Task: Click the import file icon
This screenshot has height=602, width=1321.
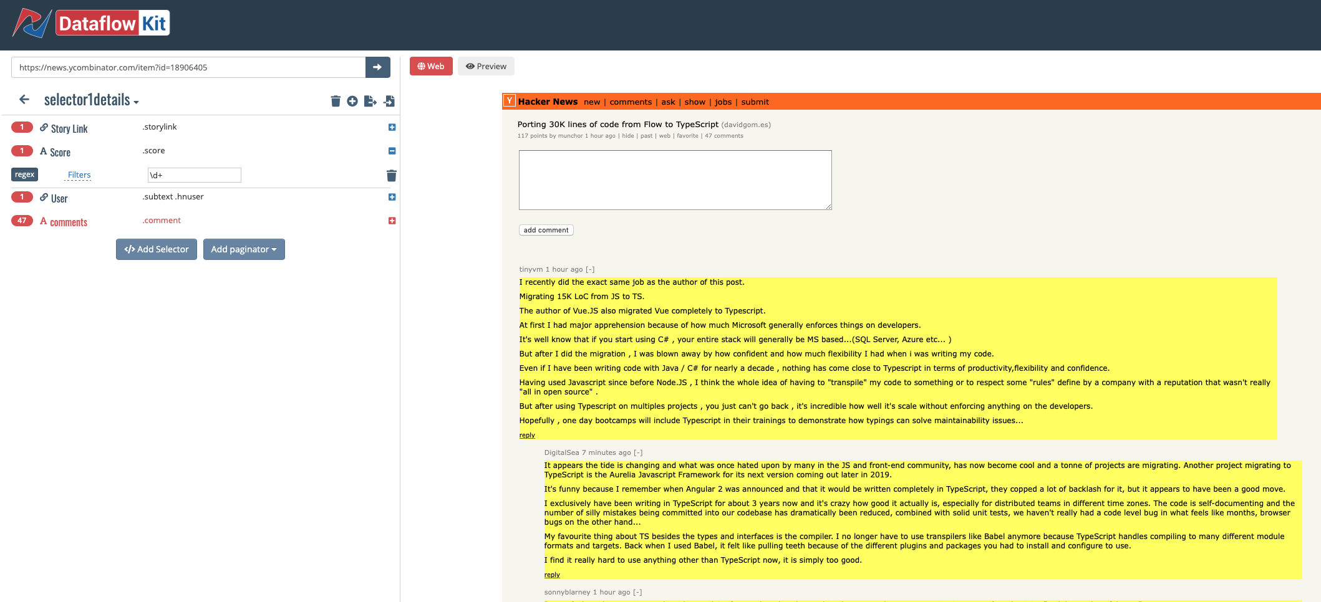Action: pos(389,101)
